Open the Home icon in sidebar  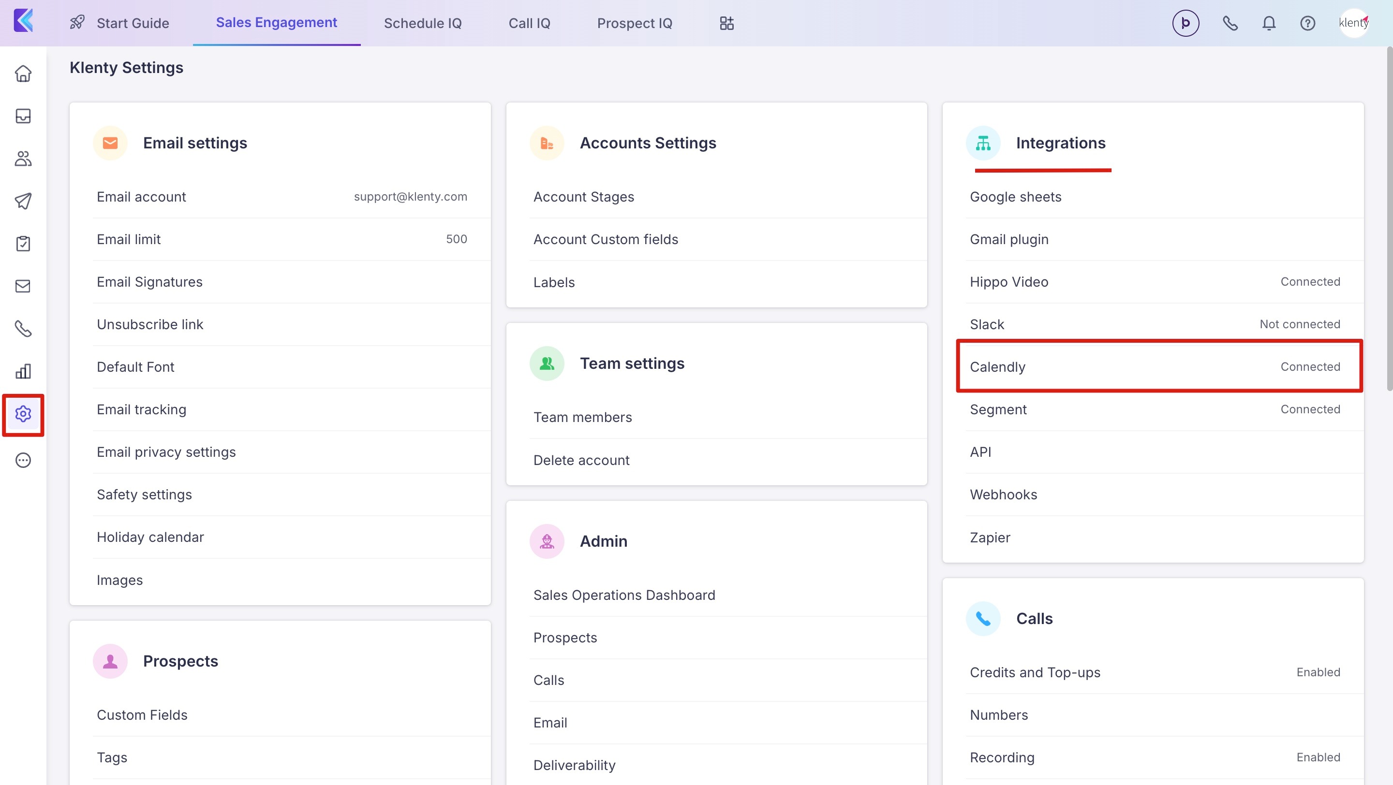coord(23,73)
